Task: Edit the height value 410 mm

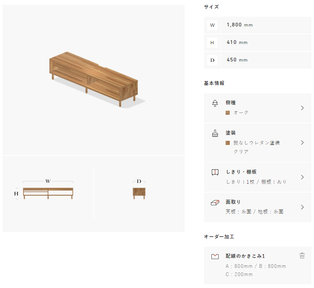Action: (266, 42)
